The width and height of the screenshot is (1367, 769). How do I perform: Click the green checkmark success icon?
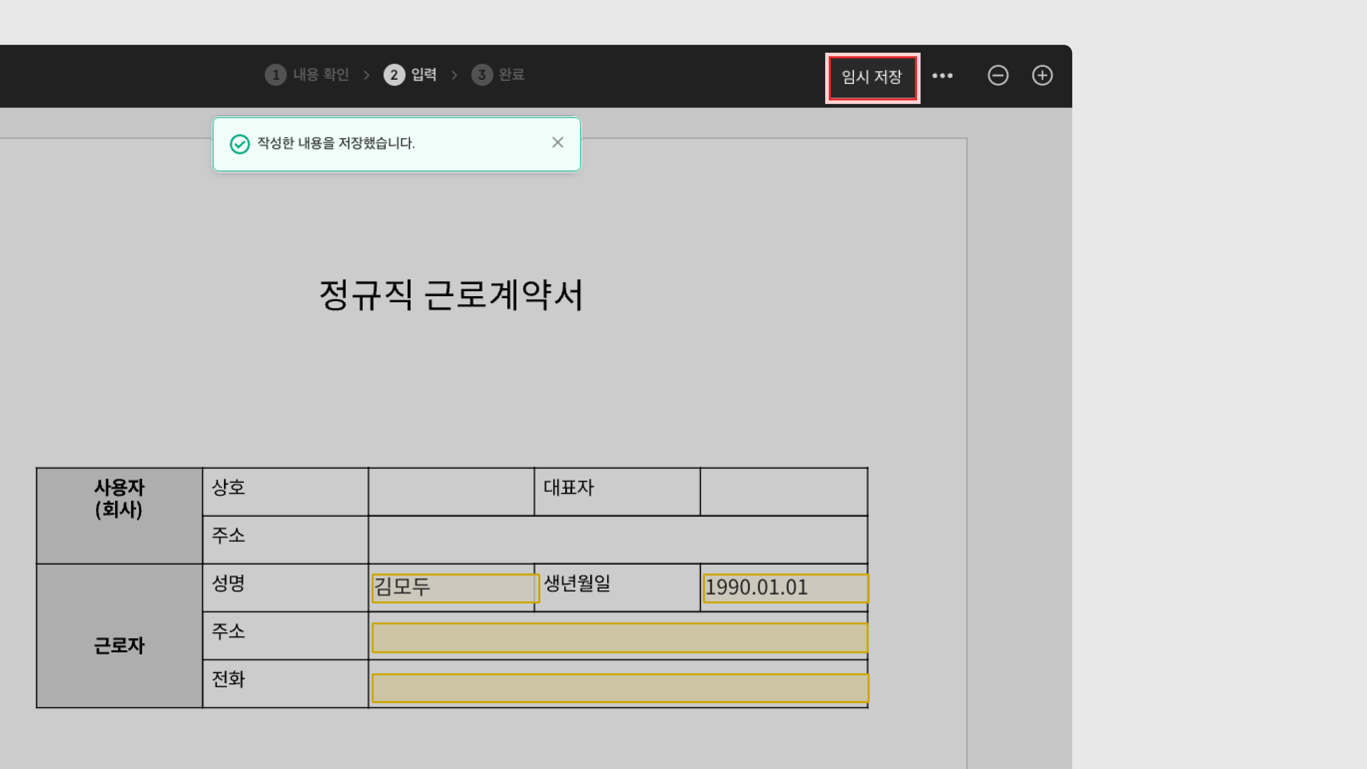pyautogui.click(x=239, y=144)
